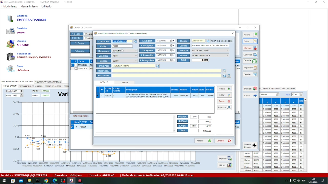
Task: Select detail row P23221
Action: pos(155,96)
